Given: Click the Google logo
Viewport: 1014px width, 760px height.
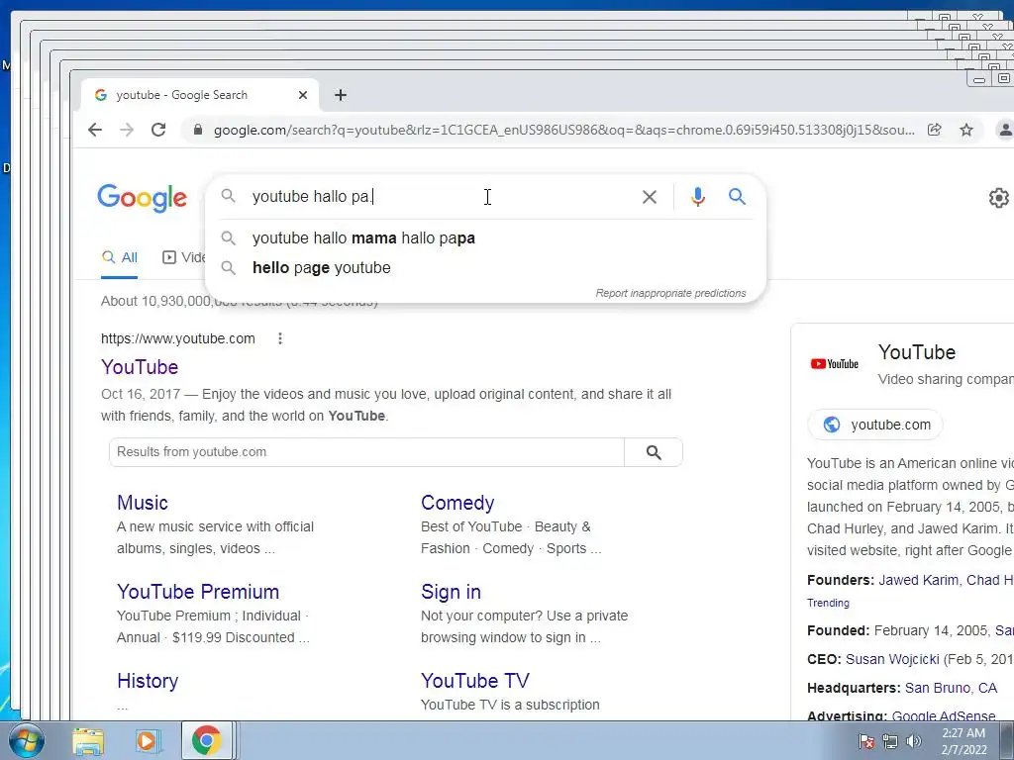Looking at the screenshot, I should [x=143, y=198].
